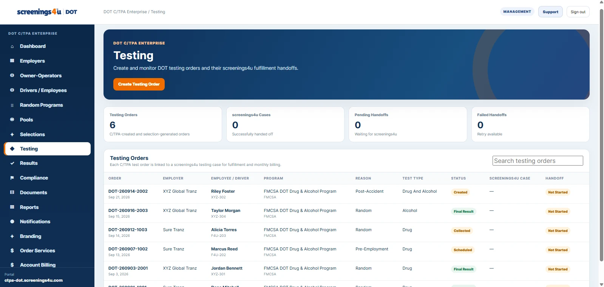Click driver name Taylor Morgan
Screen dimensions: 604x287
[226, 210]
